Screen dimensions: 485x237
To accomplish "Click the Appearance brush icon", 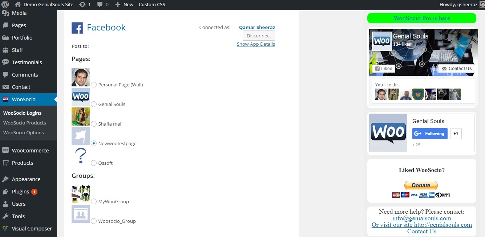I will 5,179.
